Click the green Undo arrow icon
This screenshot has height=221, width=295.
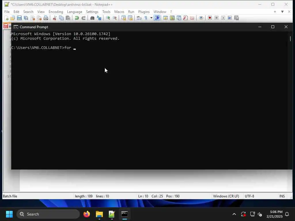point(77,18)
